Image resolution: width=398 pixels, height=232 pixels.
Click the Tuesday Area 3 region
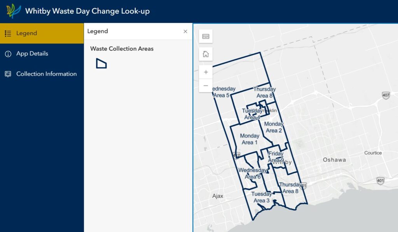tap(261, 197)
